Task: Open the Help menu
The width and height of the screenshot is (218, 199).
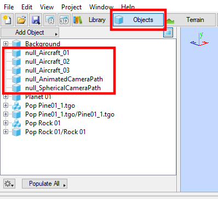Action: (x=128, y=7)
